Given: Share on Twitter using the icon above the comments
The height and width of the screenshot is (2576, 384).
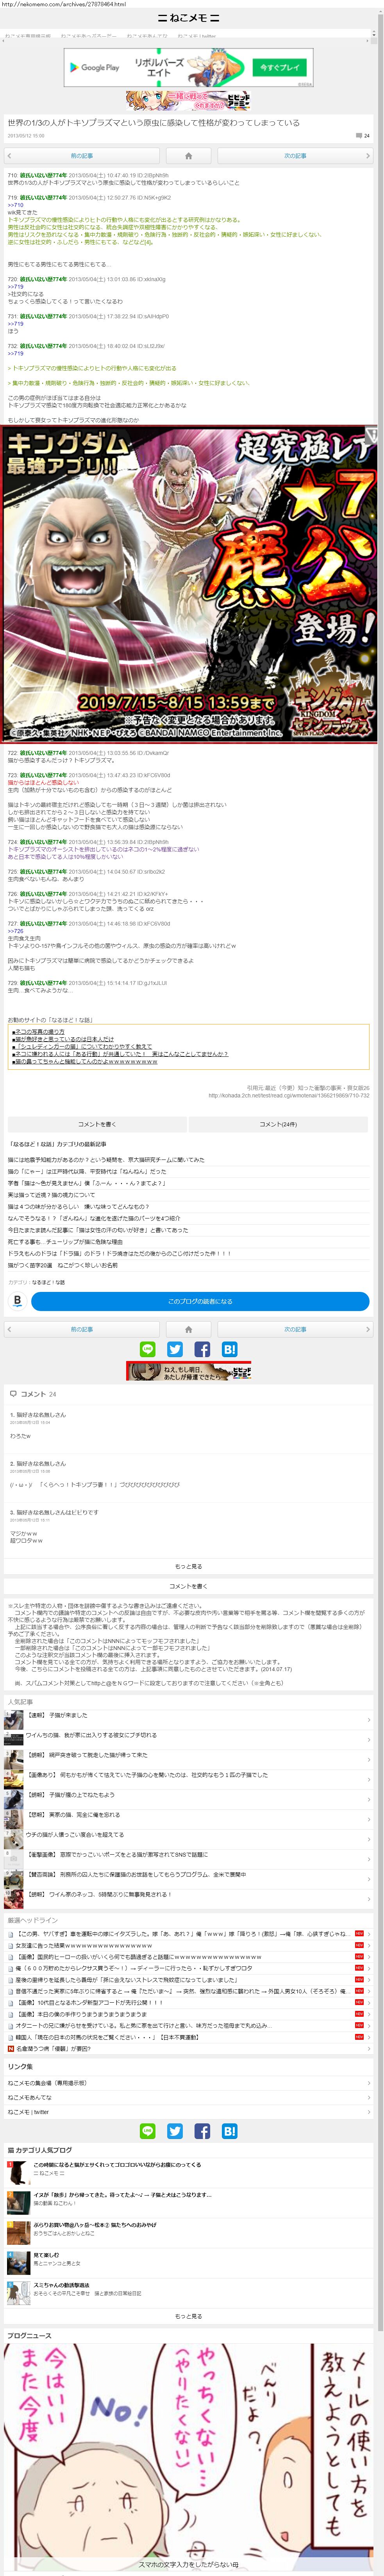Looking at the screenshot, I should [x=175, y=1349].
